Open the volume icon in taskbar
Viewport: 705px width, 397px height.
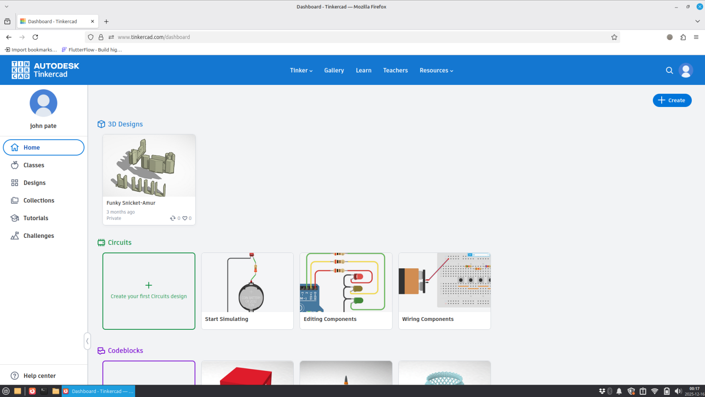[x=678, y=391]
